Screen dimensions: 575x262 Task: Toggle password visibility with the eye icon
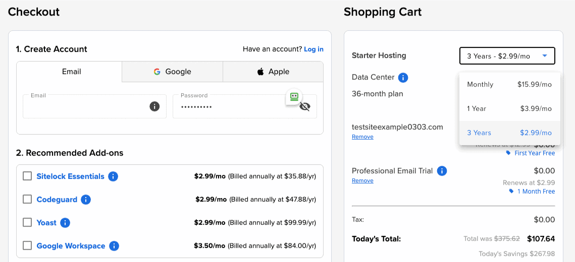pyautogui.click(x=305, y=106)
